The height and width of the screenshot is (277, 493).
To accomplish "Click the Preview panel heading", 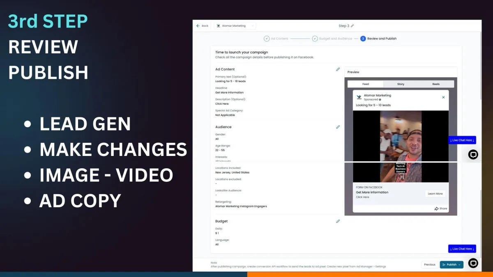I will [353, 72].
